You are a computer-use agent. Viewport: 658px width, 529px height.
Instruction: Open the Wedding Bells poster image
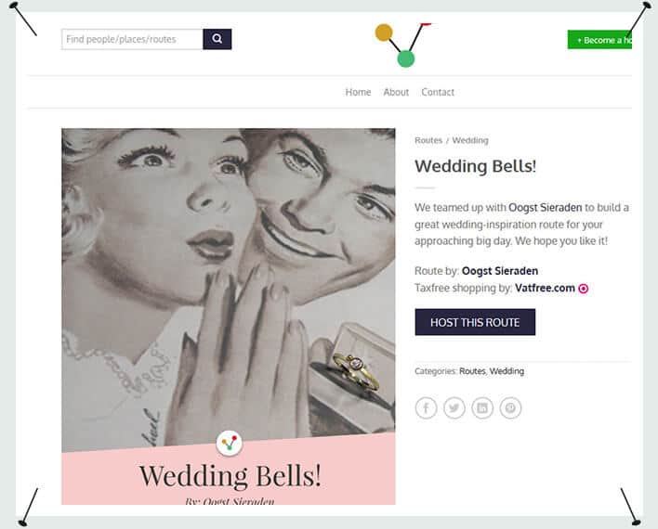tap(229, 316)
